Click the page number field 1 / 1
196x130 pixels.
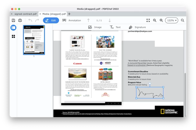point(99,20)
